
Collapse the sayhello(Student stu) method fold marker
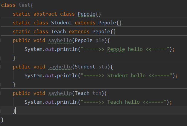coord(1,67)
